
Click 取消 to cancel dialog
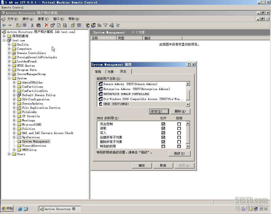tap(163, 166)
